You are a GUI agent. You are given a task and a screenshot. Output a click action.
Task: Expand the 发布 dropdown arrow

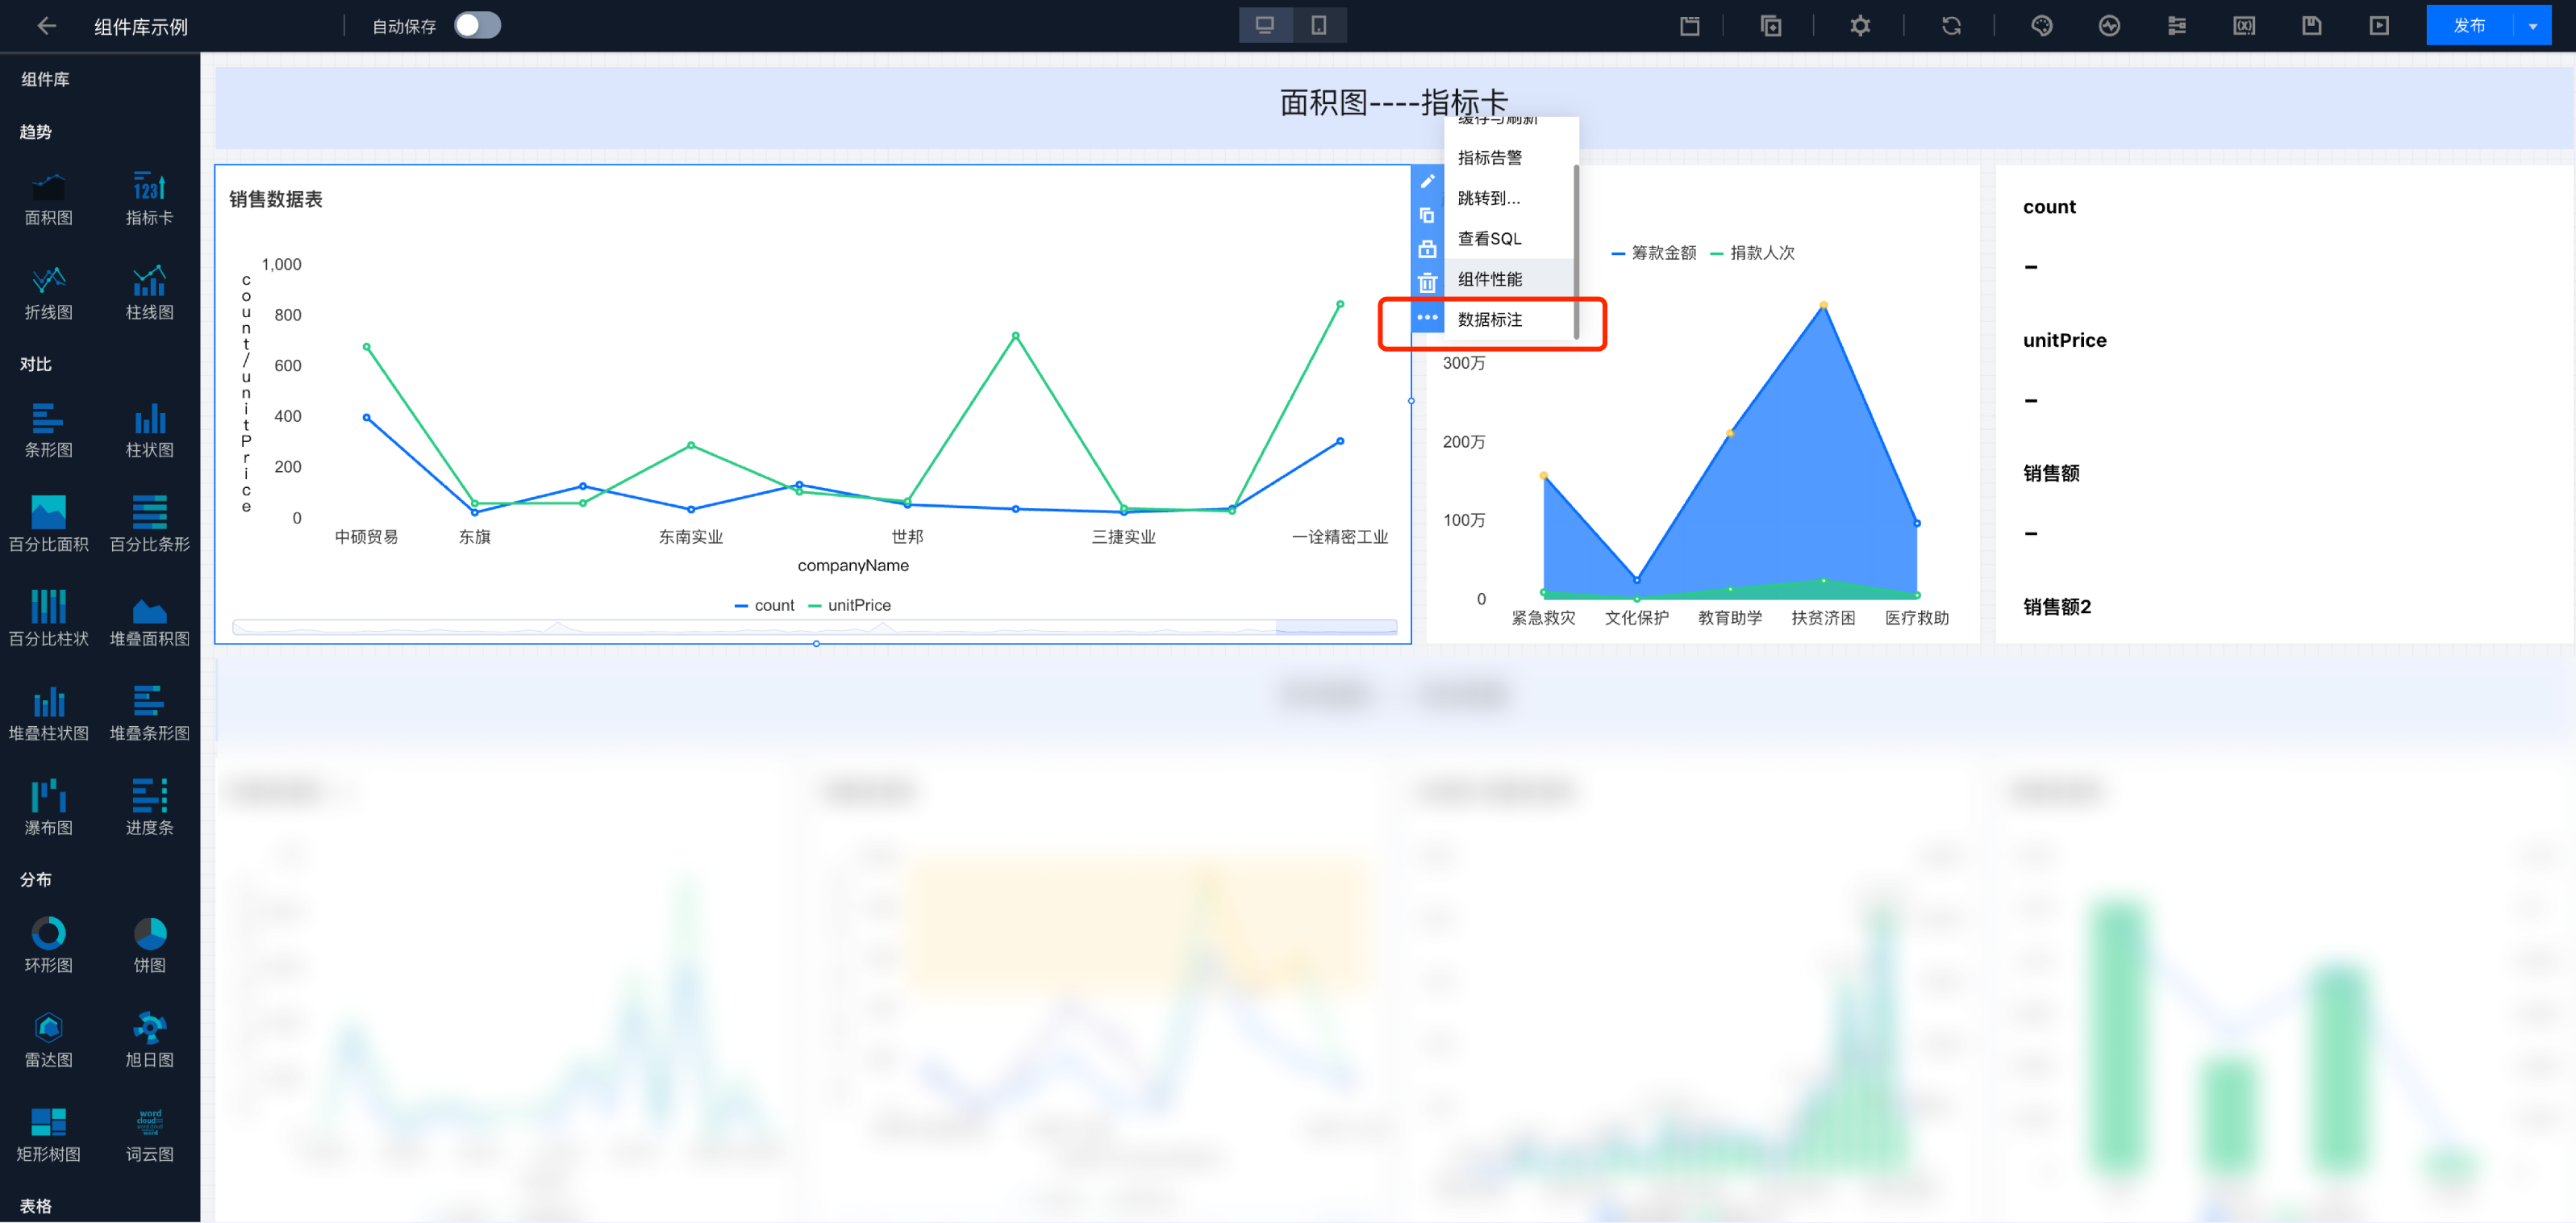(x=2533, y=26)
